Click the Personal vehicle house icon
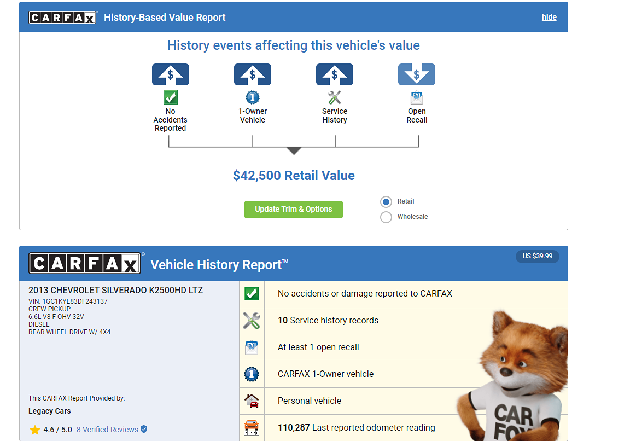The width and height of the screenshot is (630, 441). pos(252,401)
